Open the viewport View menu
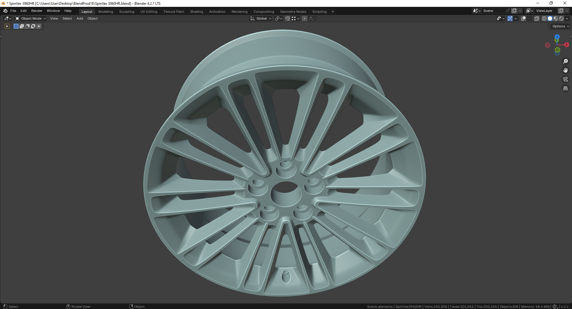This screenshot has height=309, width=572. (x=54, y=18)
